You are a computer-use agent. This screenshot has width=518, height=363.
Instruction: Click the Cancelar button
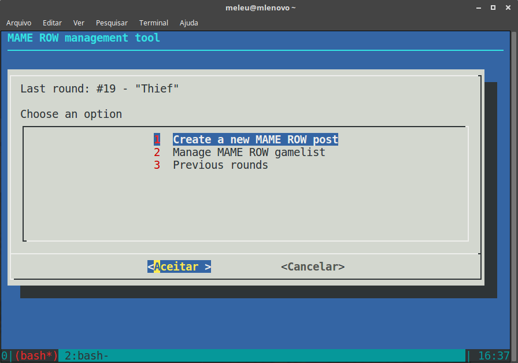[x=313, y=266]
